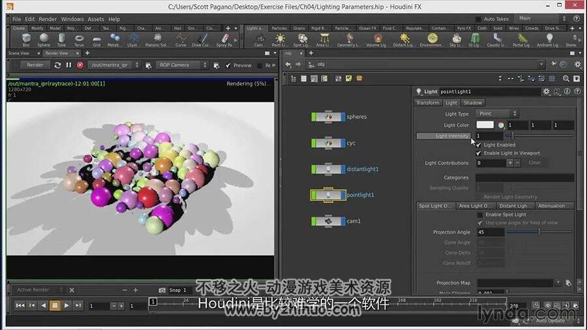587x330 pixels.
Task: Toggle the Light Enabled checkbox
Action: coord(479,145)
